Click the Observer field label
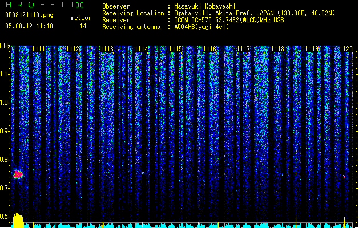This screenshot has height=228, width=359. [x=116, y=6]
